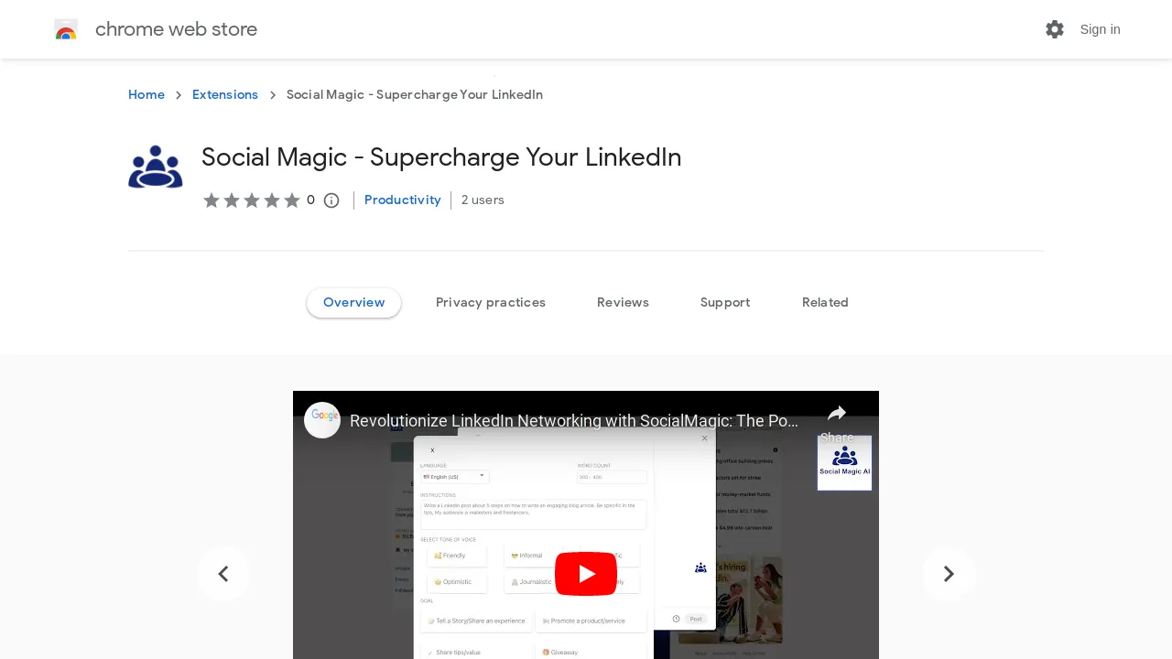
Task: Click the Chrome Web Store rainbow logo
Action: pos(65,29)
